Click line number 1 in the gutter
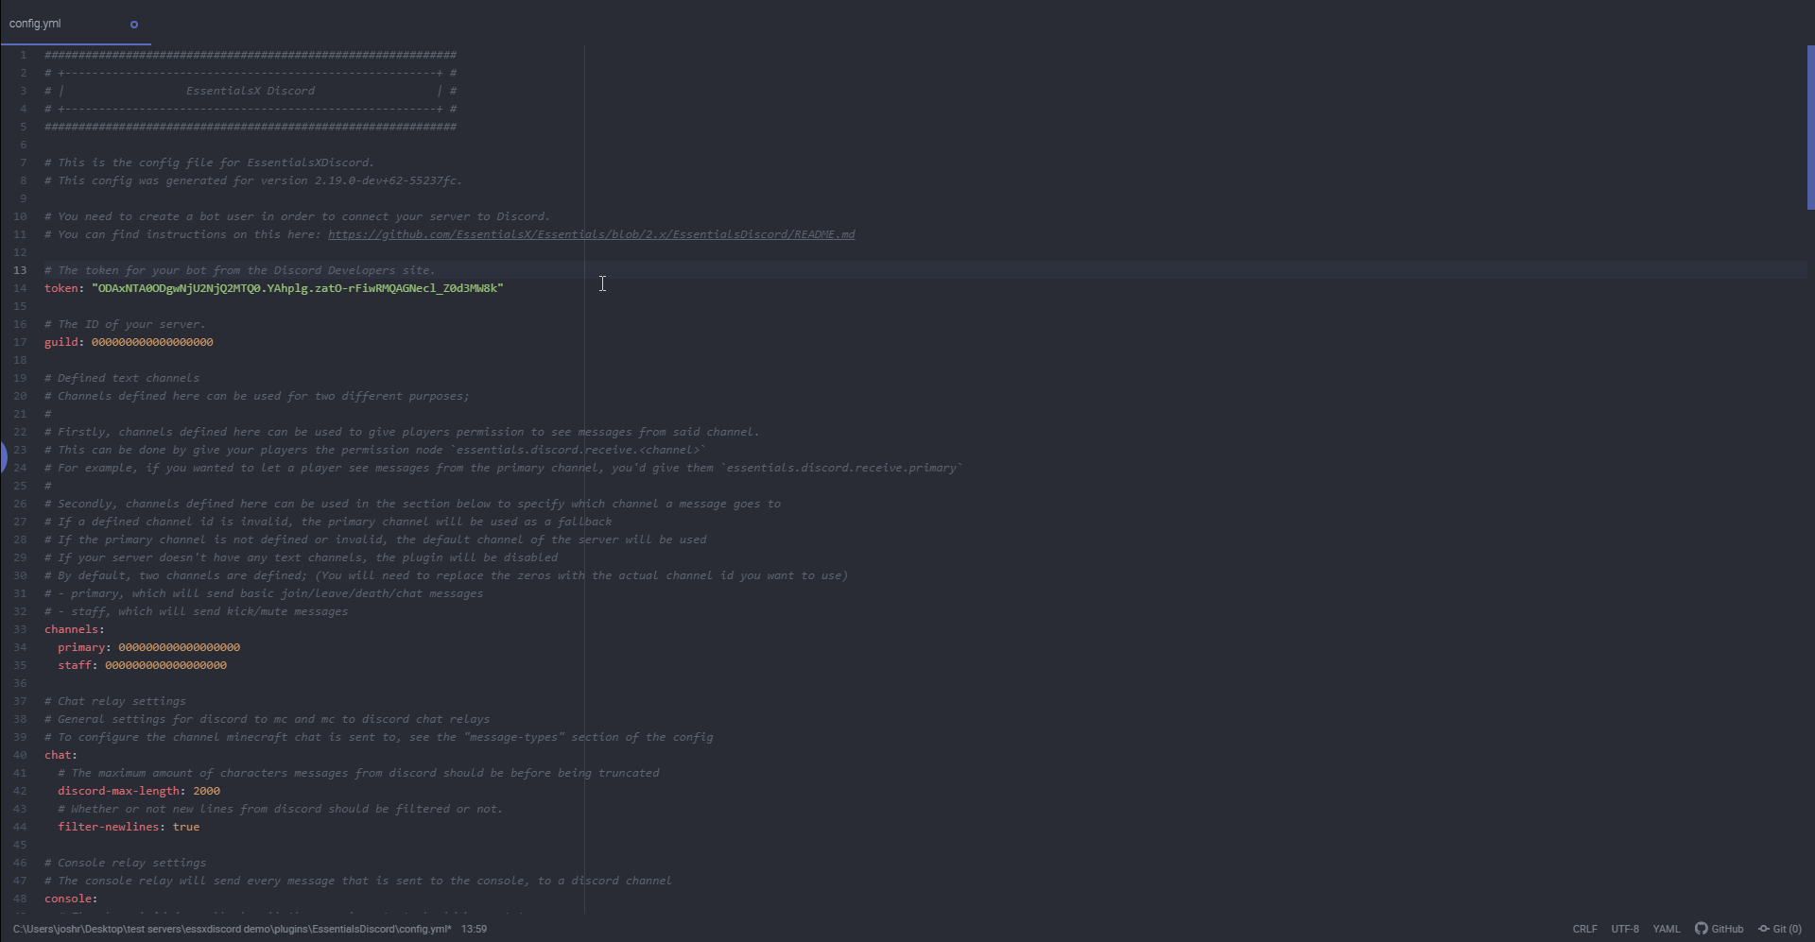Viewport: 1815px width, 942px height. coord(23,55)
